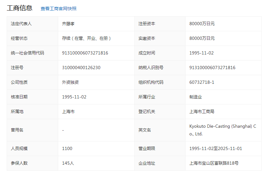
Task: Select address 上海市宝山区富联路818号
Action: coord(214,163)
